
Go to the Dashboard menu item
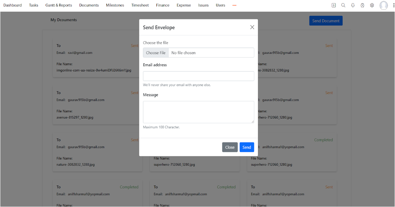click(13, 5)
